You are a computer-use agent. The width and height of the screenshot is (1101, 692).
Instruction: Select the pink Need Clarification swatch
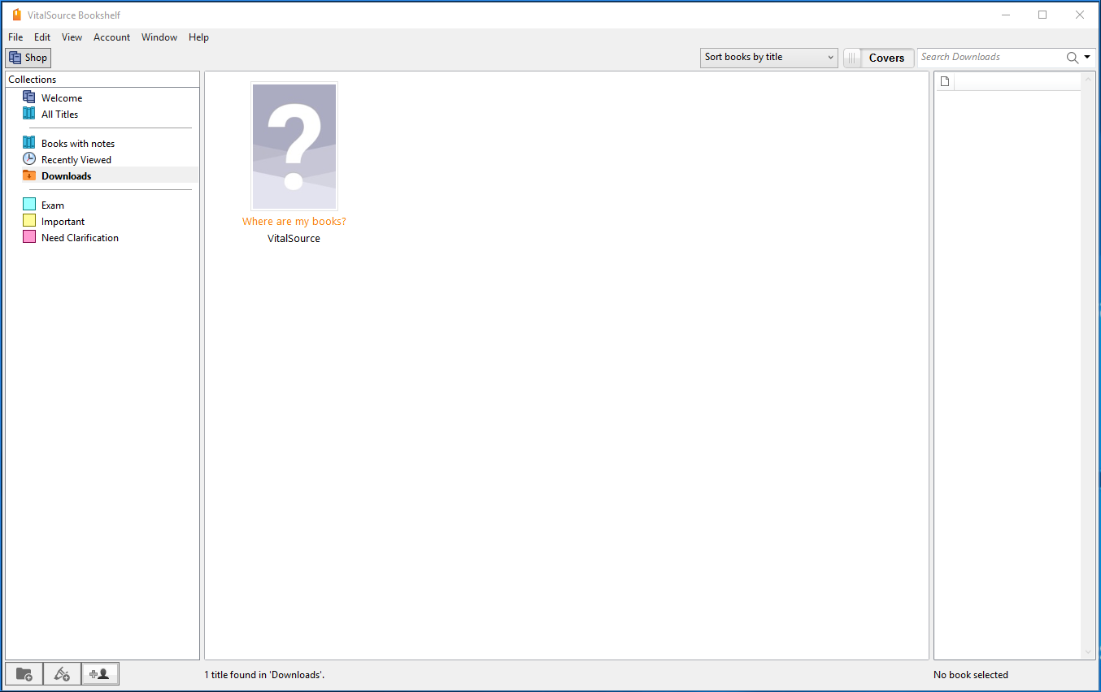click(x=29, y=237)
